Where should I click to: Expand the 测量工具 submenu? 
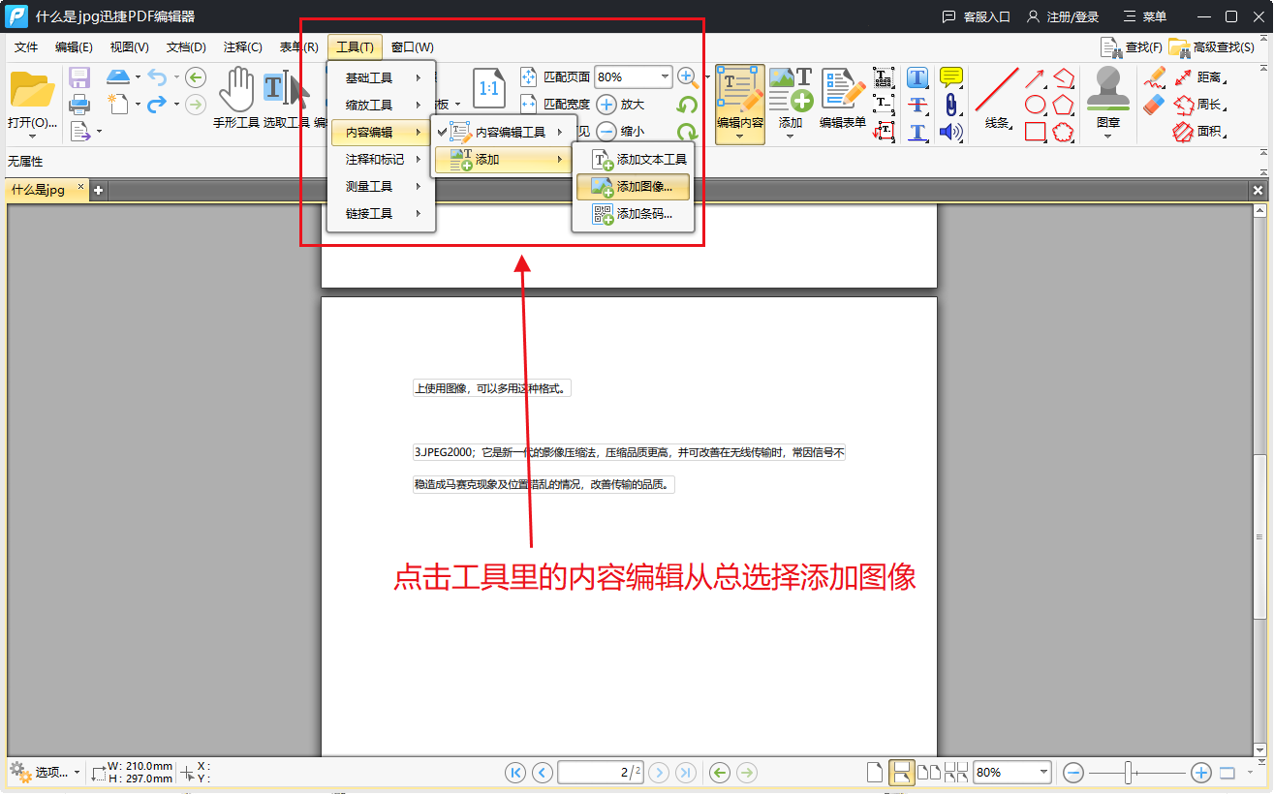pos(382,186)
